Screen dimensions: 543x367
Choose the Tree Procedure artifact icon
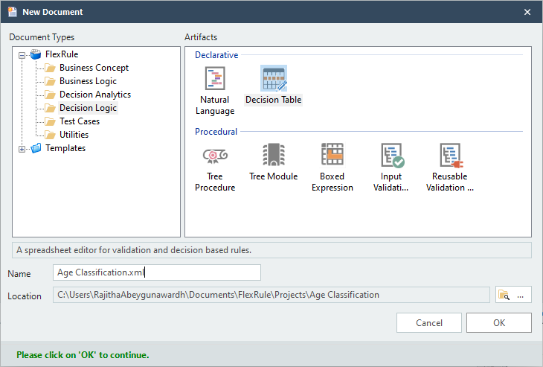point(215,156)
